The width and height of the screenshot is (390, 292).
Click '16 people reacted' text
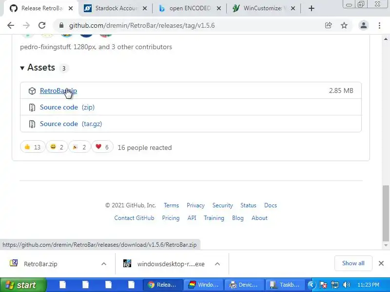[x=144, y=147]
